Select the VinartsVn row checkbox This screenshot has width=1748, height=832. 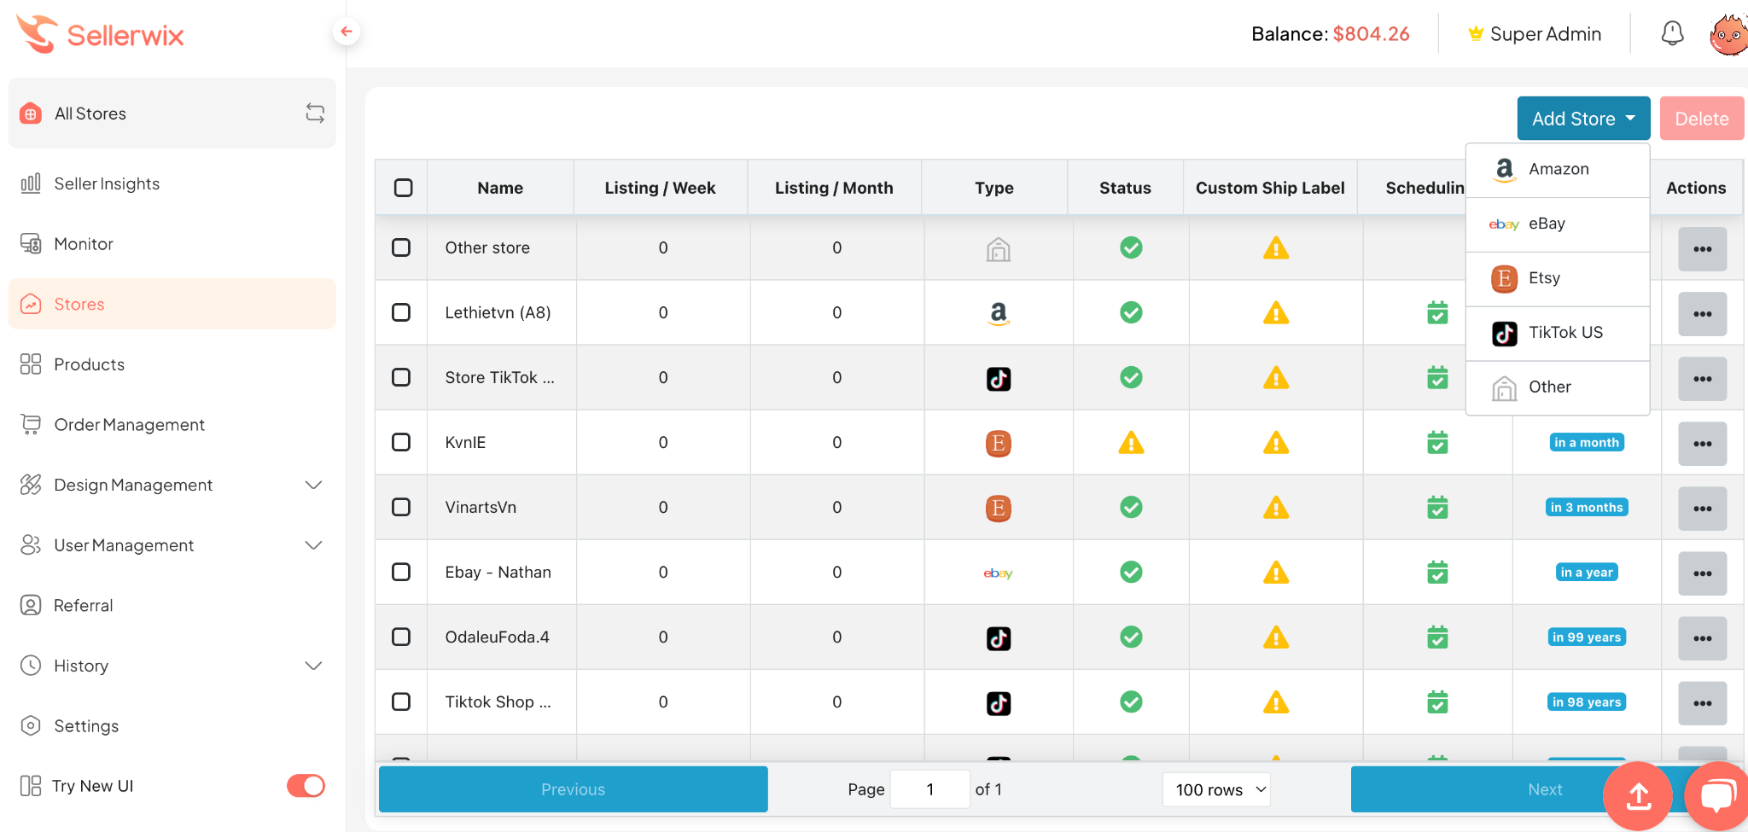pyautogui.click(x=401, y=508)
